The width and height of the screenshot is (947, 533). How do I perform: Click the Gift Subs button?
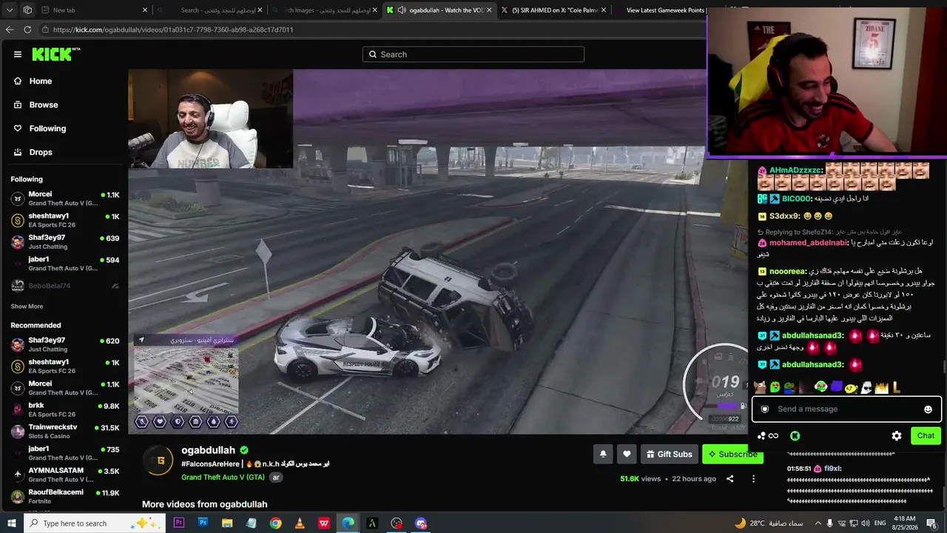(669, 454)
